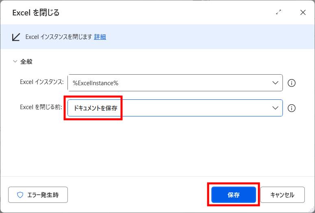
Task: Open the 詳細 link
Action: 100,37
